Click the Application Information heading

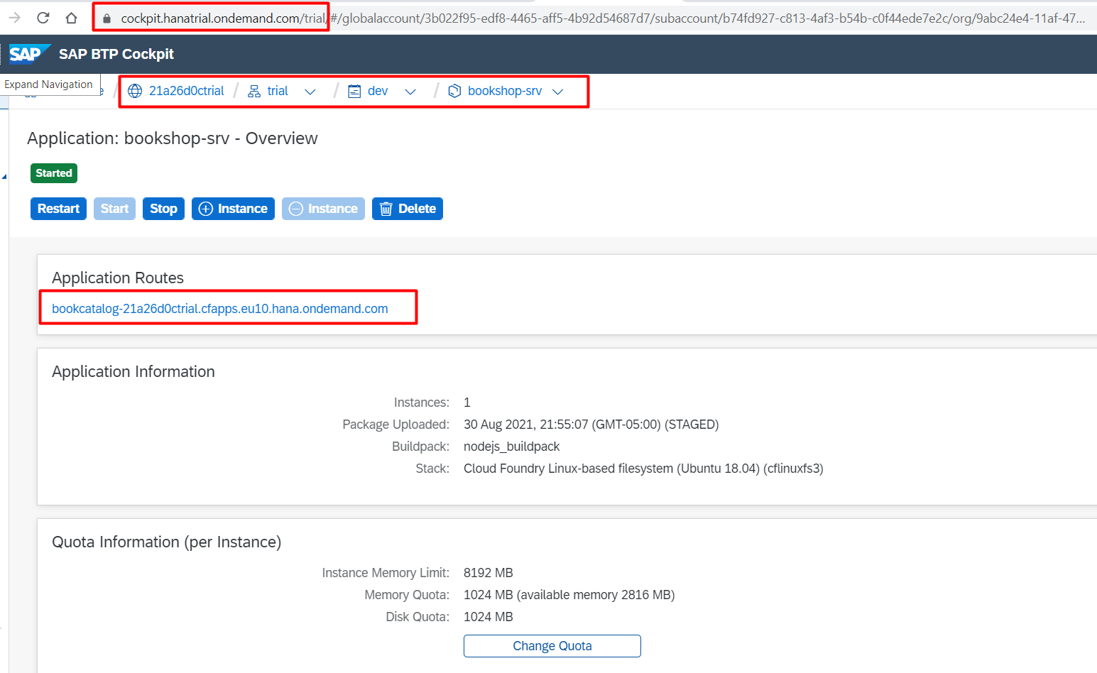tap(133, 371)
